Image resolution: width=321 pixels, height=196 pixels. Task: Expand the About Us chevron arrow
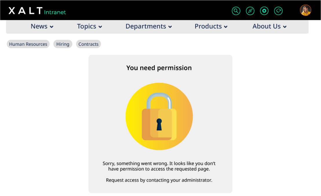click(284, 27)
